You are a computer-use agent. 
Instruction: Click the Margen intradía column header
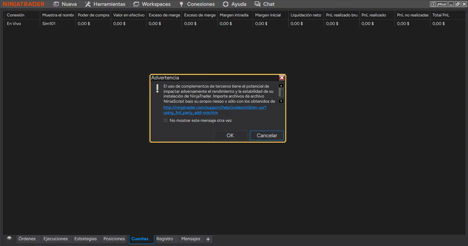pos(235,15)
